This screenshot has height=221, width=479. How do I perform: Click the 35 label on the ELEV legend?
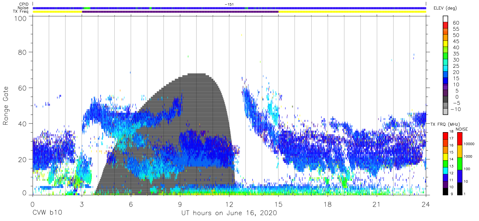click(x=456, y=53)
